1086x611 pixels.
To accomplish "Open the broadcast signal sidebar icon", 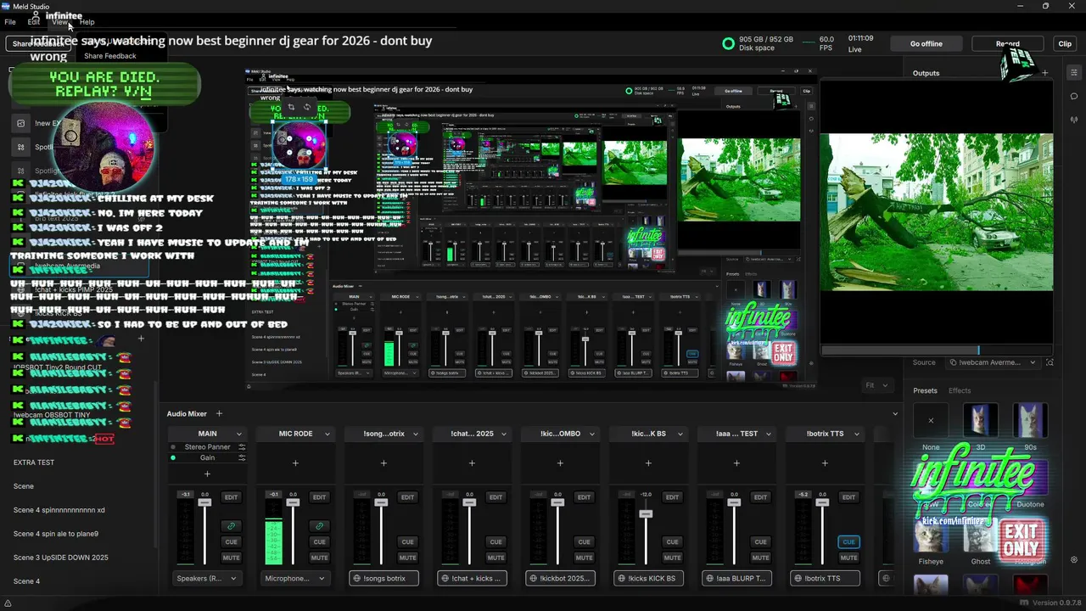I will (x=1074, y=120).
